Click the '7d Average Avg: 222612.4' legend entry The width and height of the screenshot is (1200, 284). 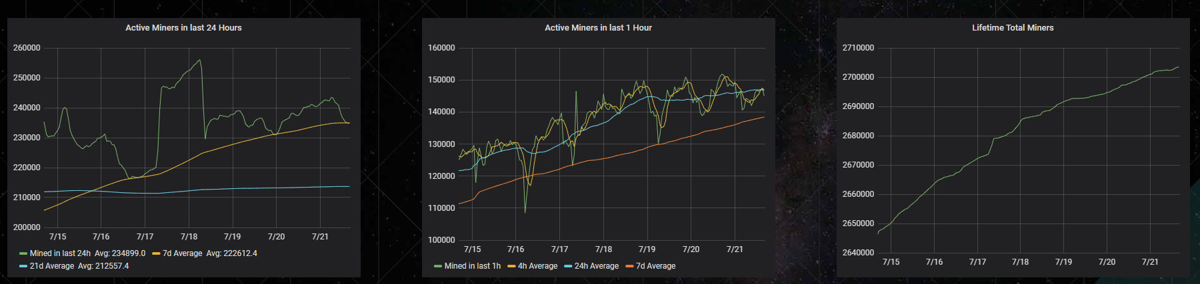click(x=209, y=253)
